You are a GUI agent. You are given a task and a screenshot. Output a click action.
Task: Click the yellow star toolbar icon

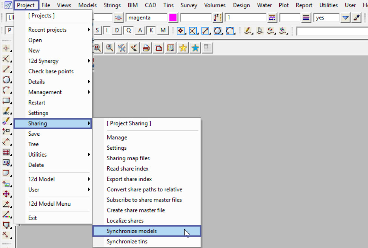click(x=183, y=48)
